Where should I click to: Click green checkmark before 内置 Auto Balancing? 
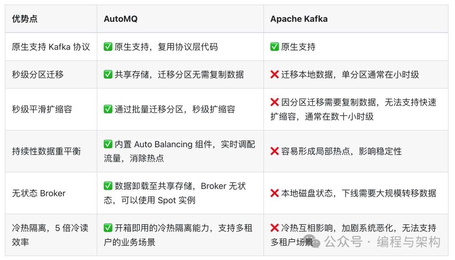point(108,144)
